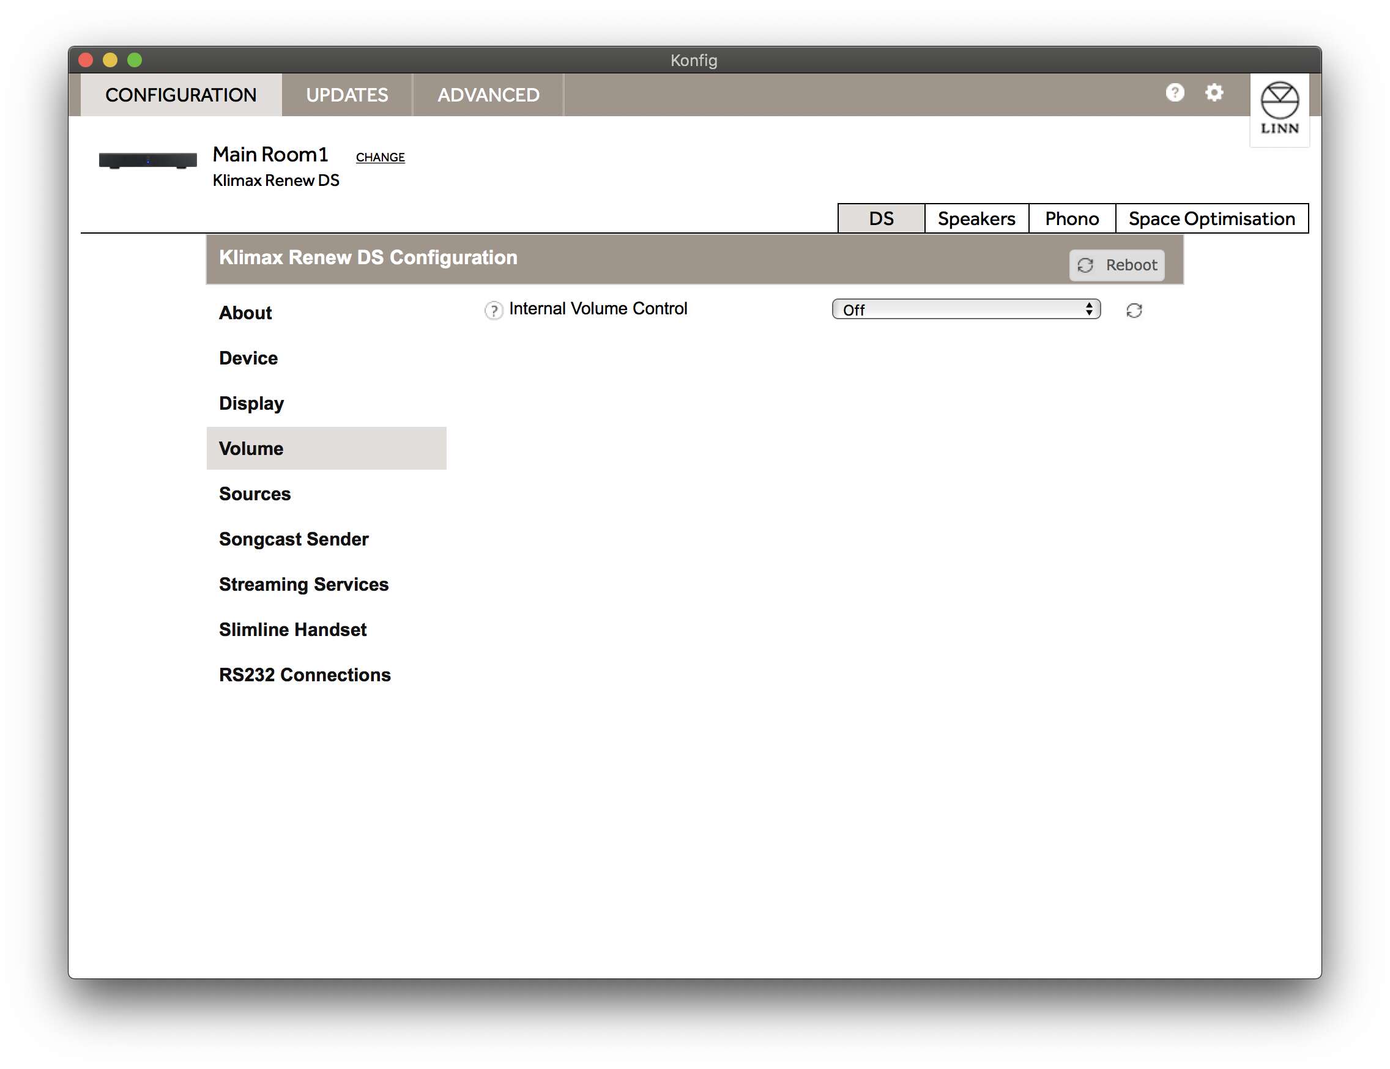Screen dimensions: 1390x1069
Task: Select the CONFIGURATION tab
Action: 180,95
